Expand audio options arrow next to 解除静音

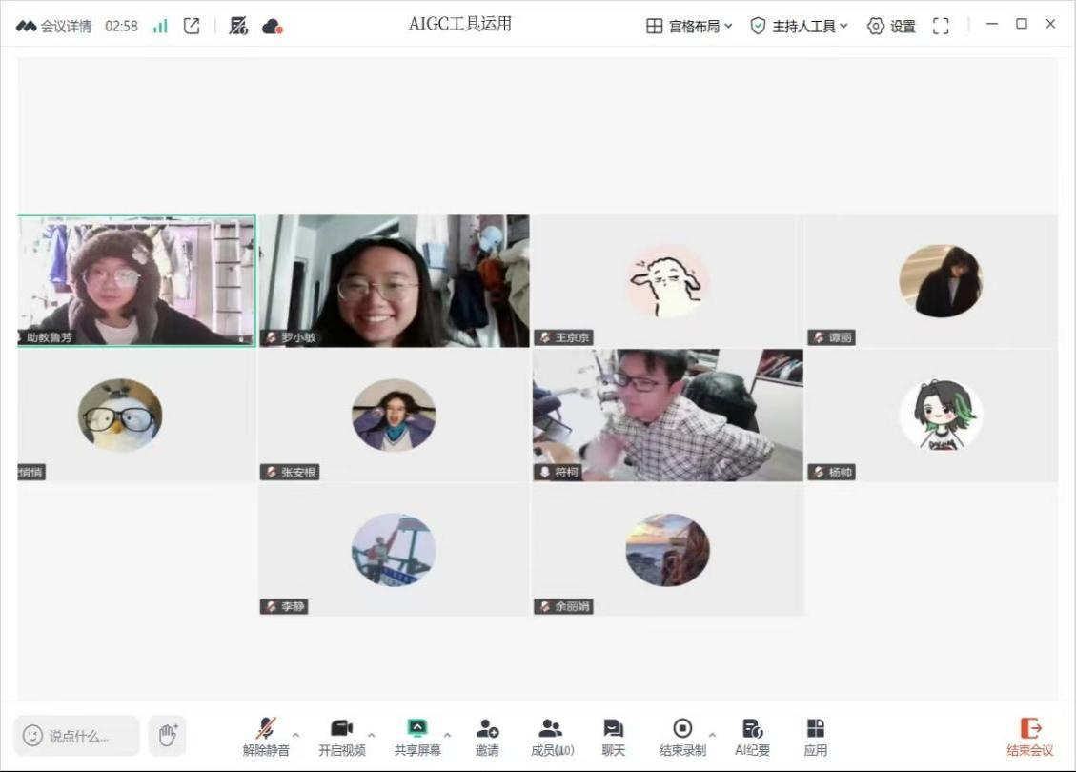coord(295,735)
